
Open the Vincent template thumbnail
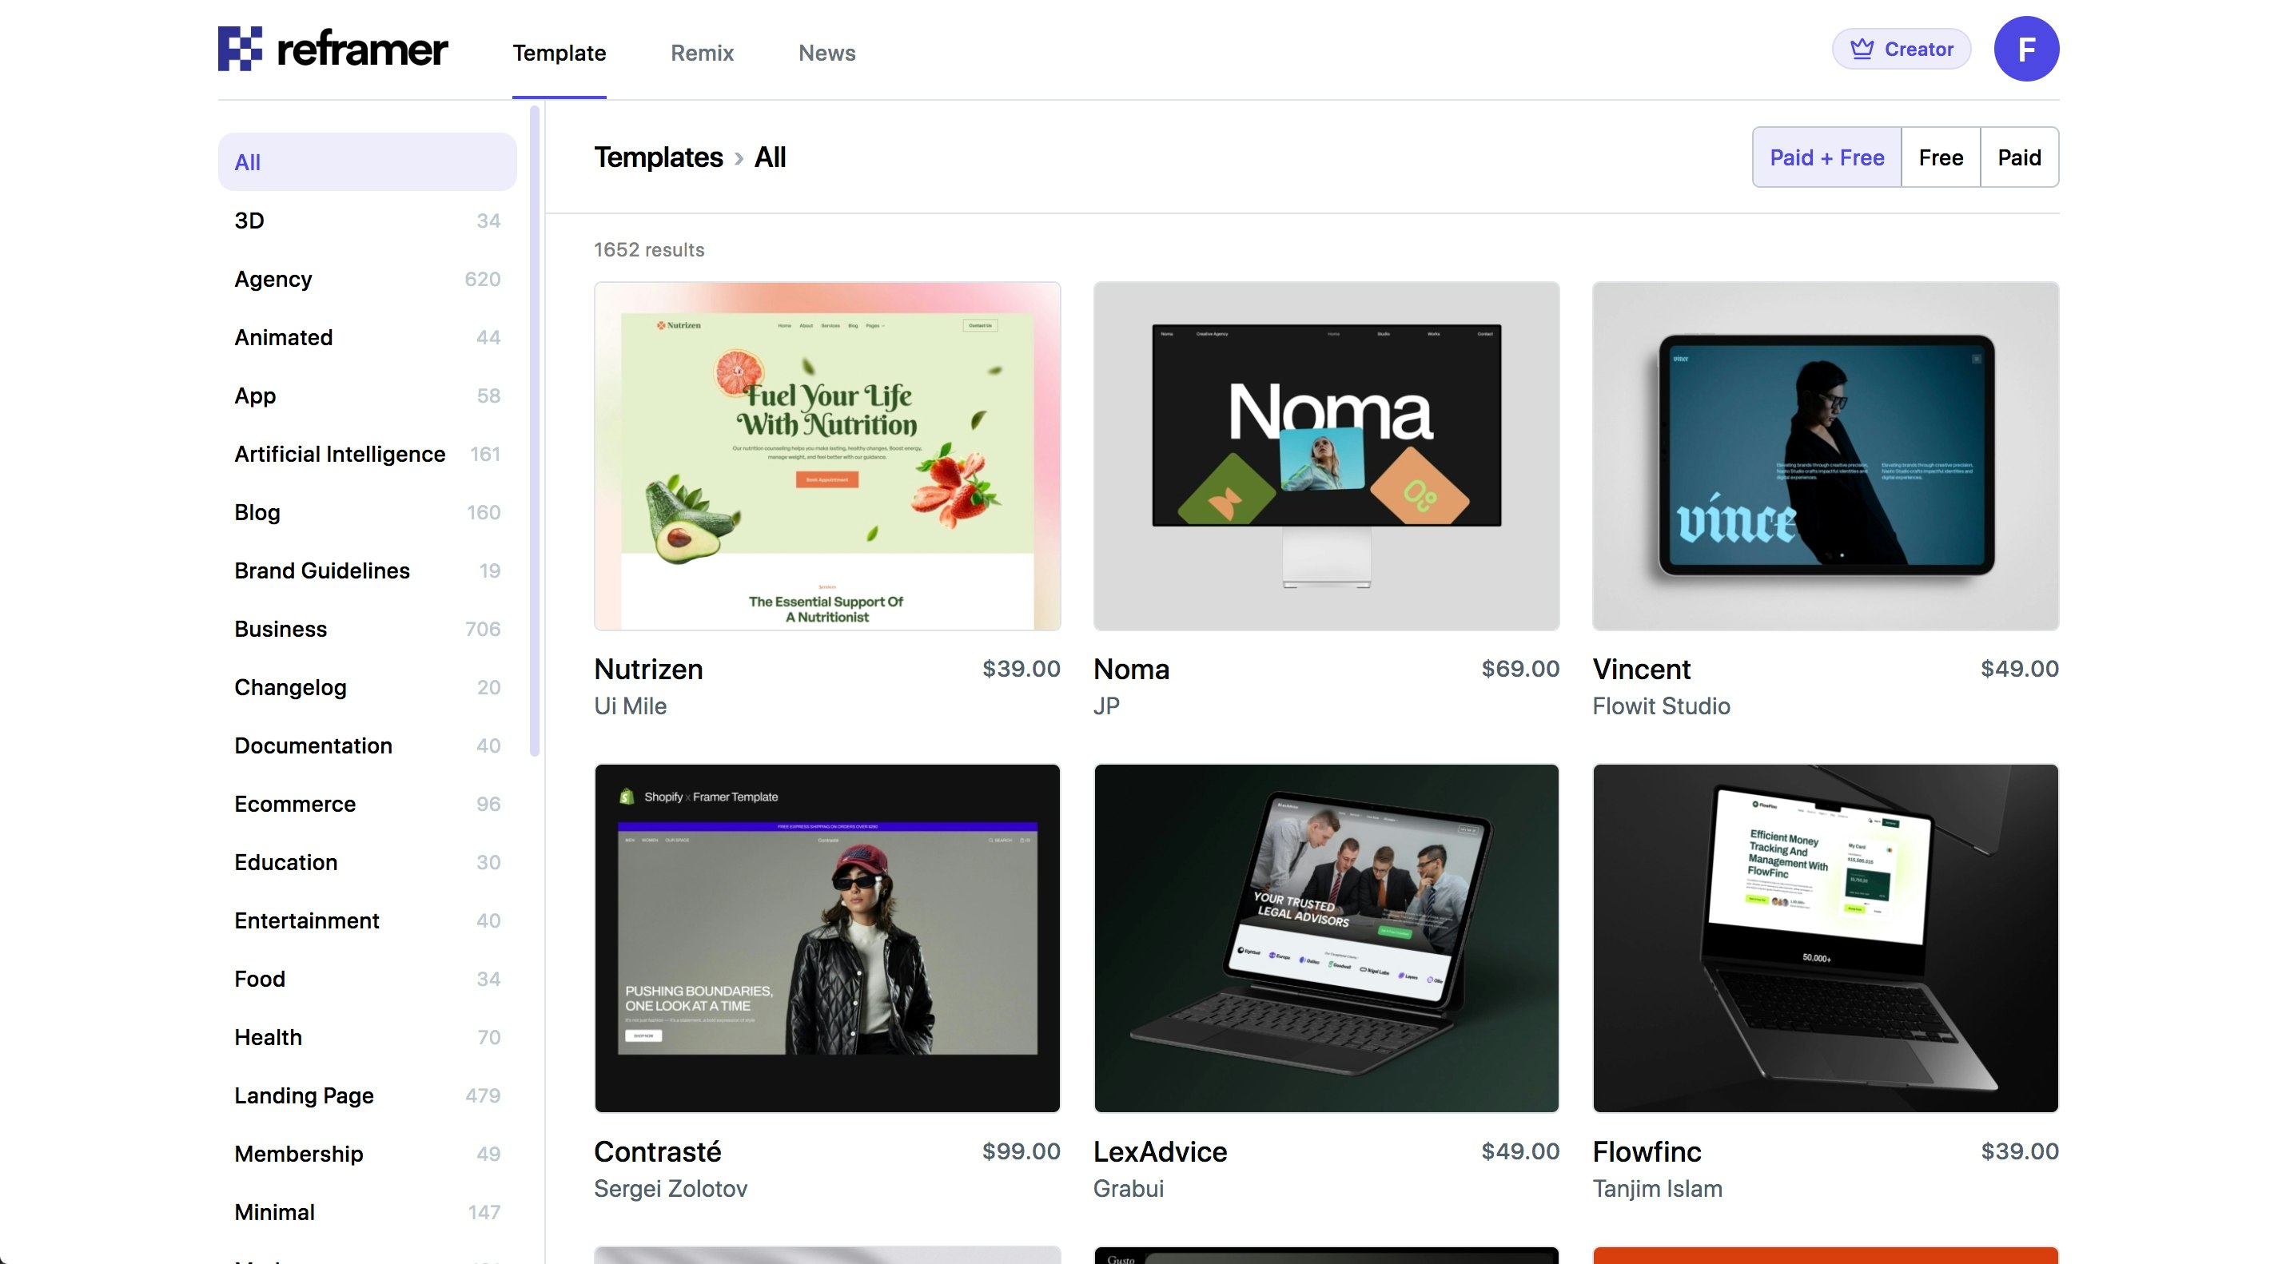click(1826, 456)
